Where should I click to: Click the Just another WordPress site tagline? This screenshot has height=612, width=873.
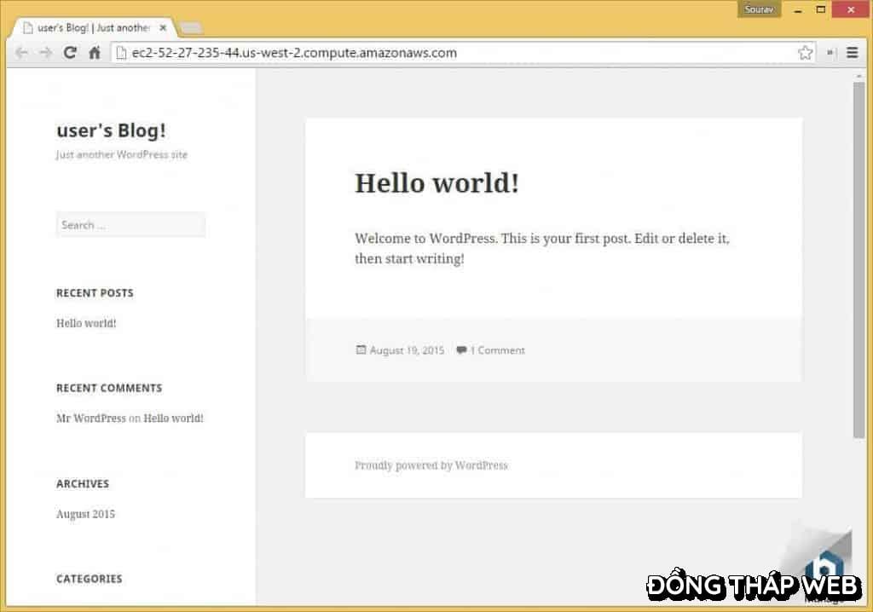point(122,154)
